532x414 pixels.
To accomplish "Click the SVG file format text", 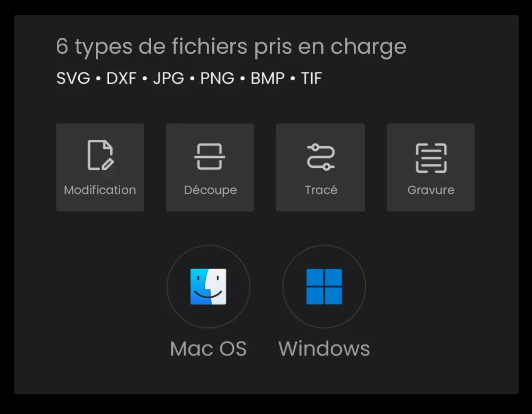I will click(73, 78).
